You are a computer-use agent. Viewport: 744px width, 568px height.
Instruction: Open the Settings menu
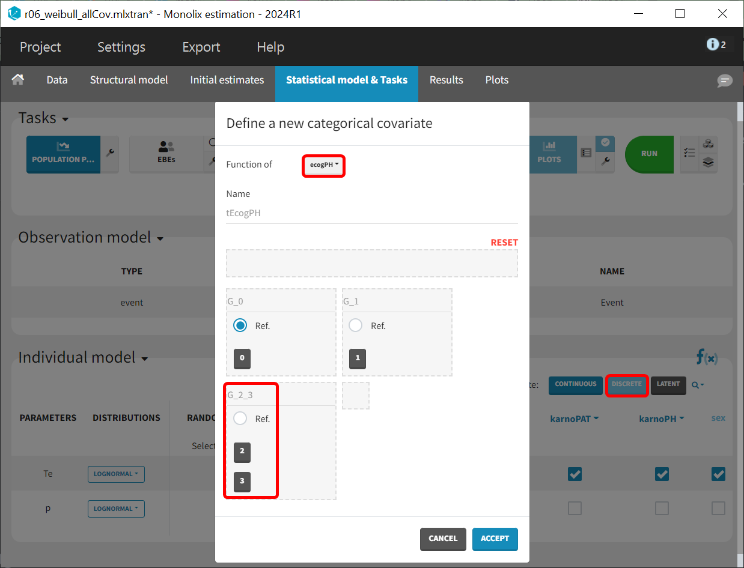pos(121,47)
